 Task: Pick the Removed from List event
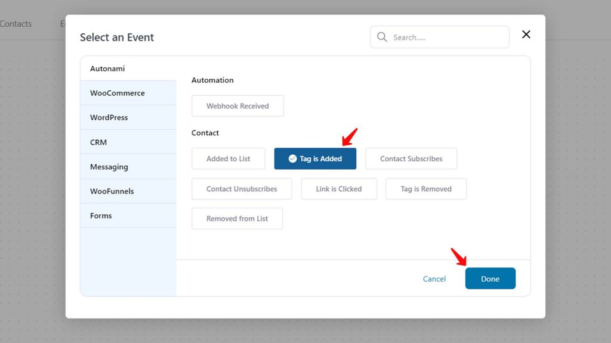pyautogui.click(x=237, y=219)
